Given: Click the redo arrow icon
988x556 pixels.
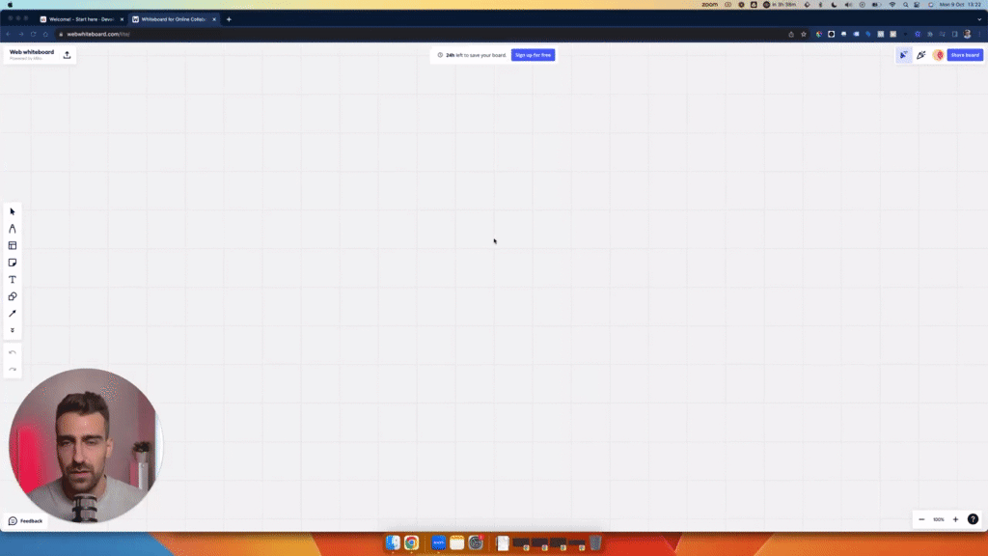Looking at the screenshot, I should (12, 369).
